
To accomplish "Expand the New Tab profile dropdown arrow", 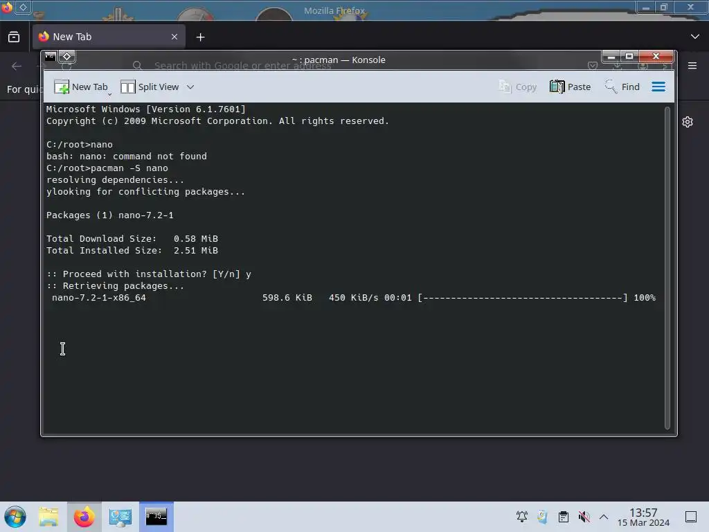I will click(109, 94).
